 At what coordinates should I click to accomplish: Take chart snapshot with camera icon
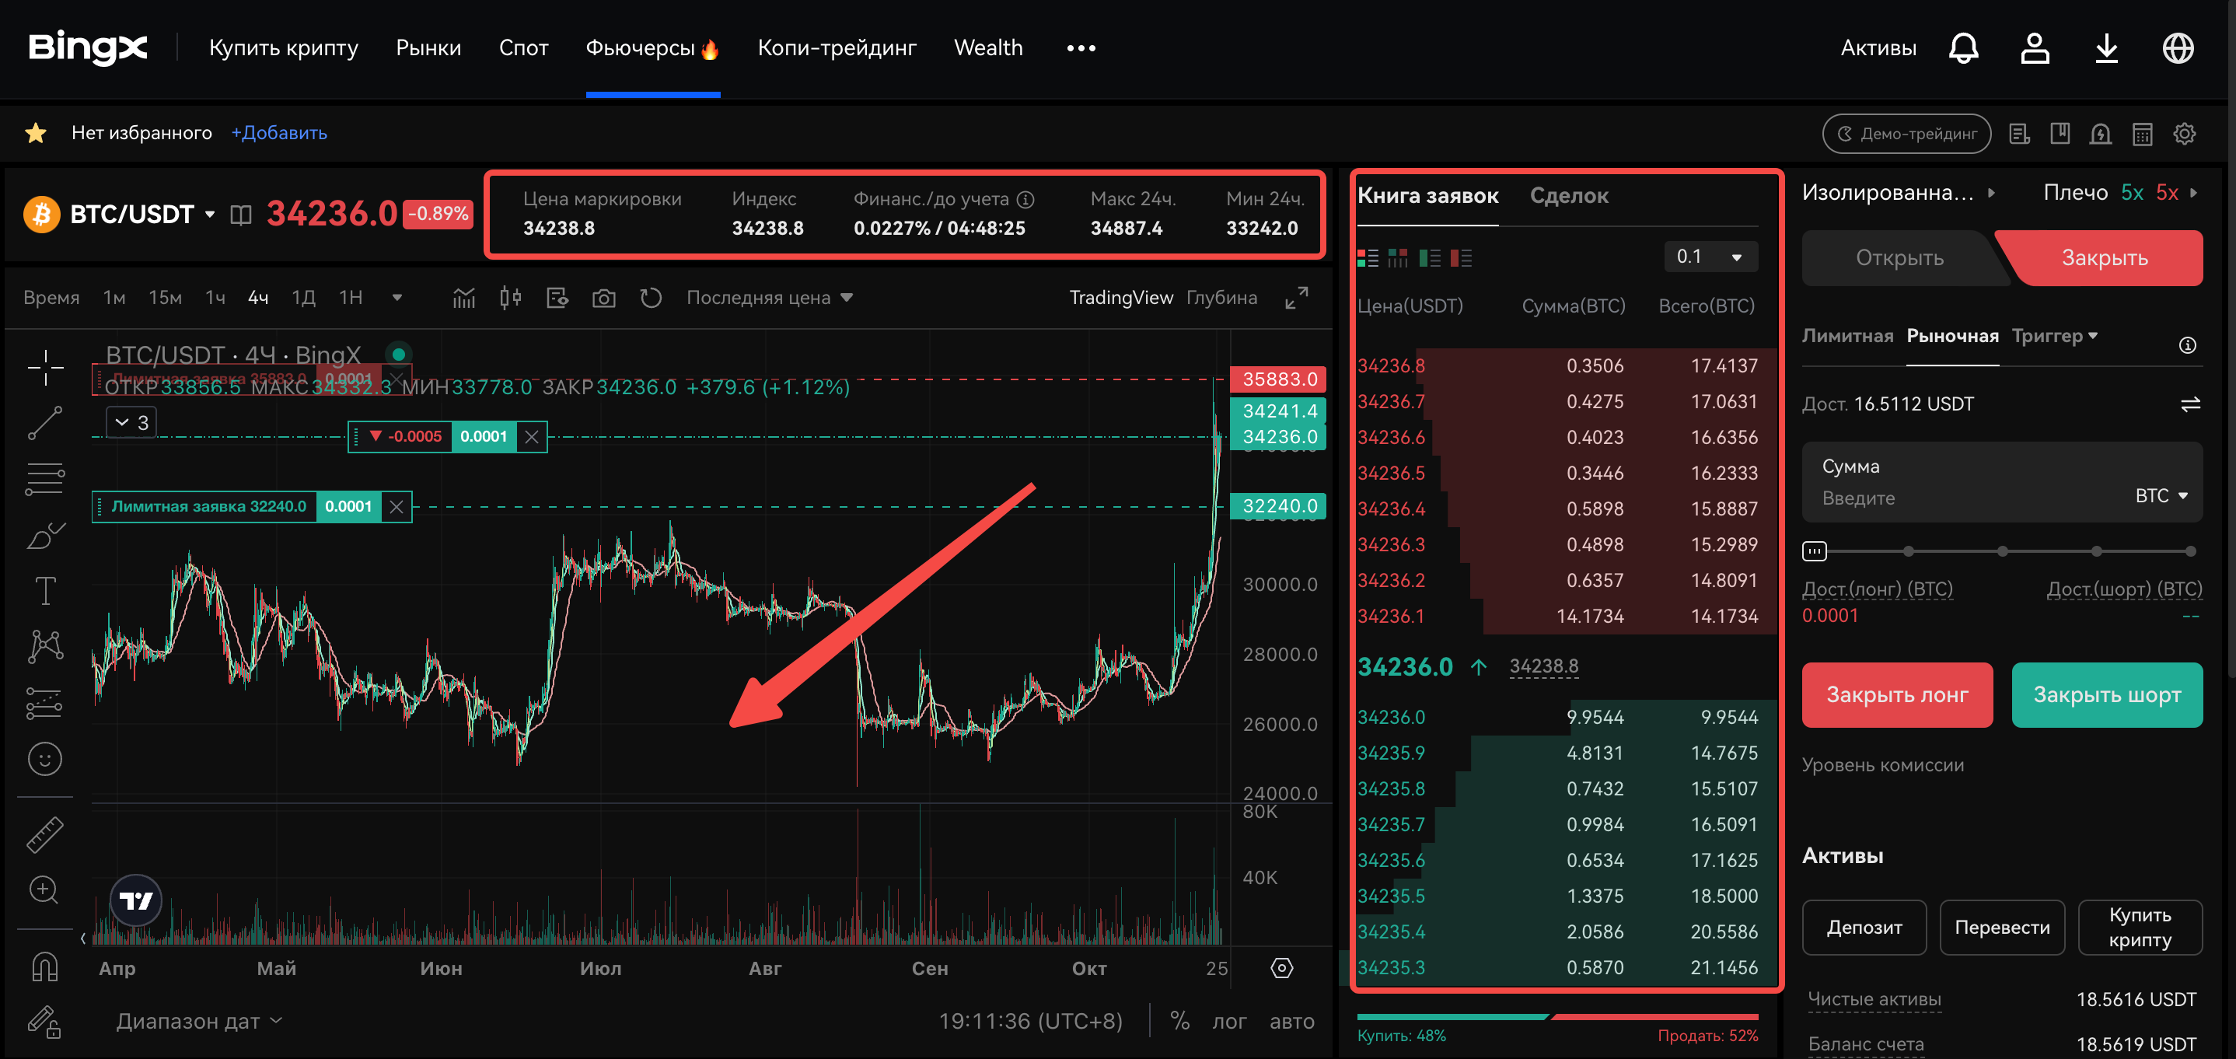[x=603, y=298]
